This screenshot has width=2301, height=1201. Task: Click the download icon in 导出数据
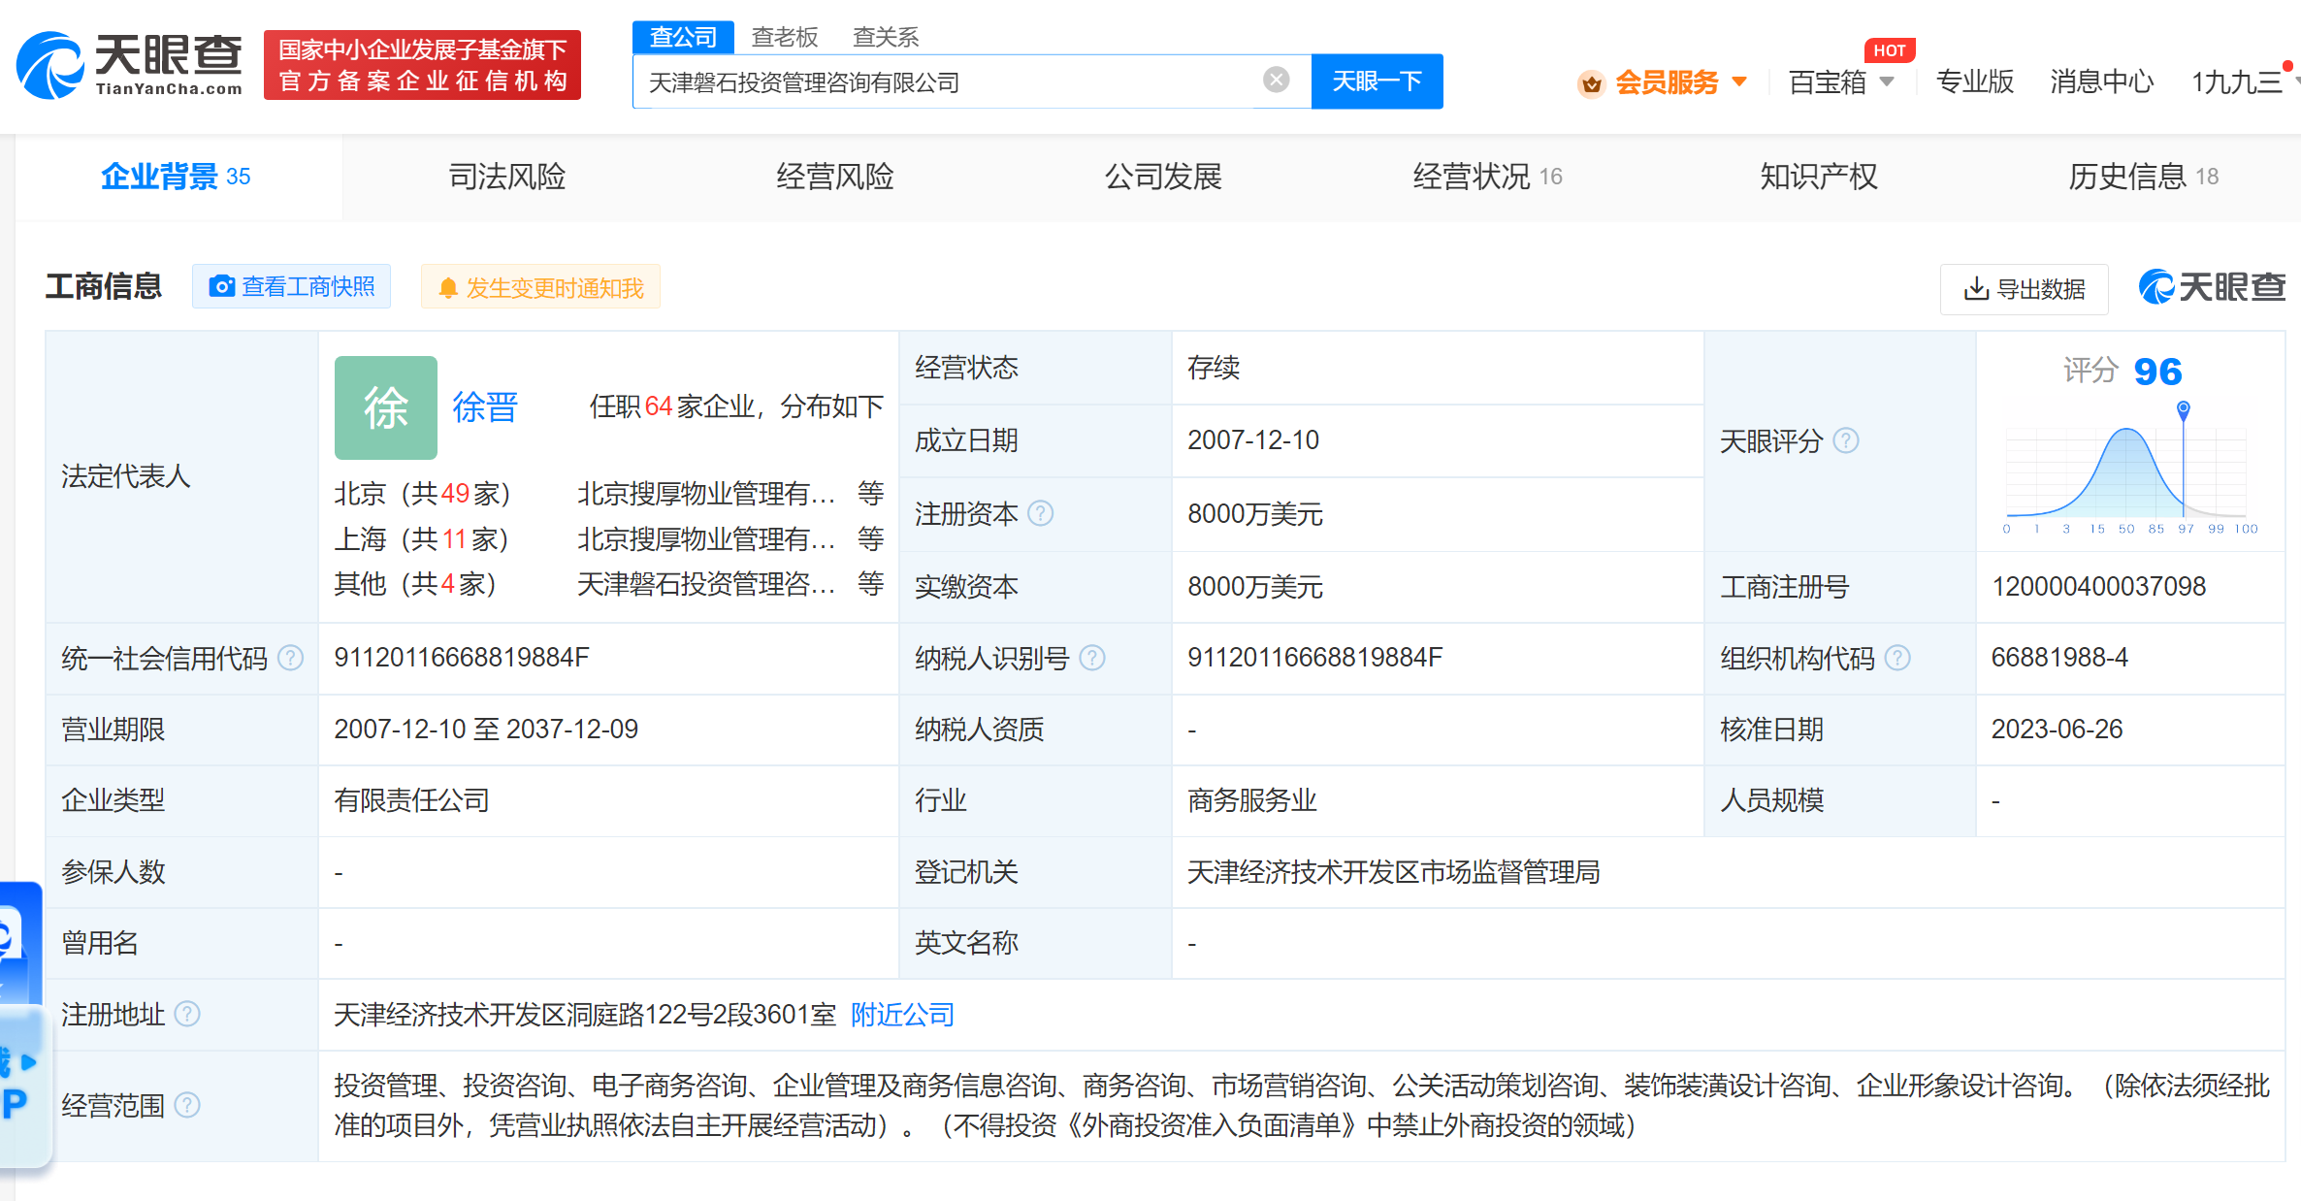click(1976, 288)
